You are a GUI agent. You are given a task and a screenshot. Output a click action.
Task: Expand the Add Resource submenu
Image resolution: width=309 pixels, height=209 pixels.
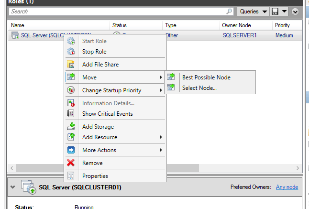coord(161,137)
